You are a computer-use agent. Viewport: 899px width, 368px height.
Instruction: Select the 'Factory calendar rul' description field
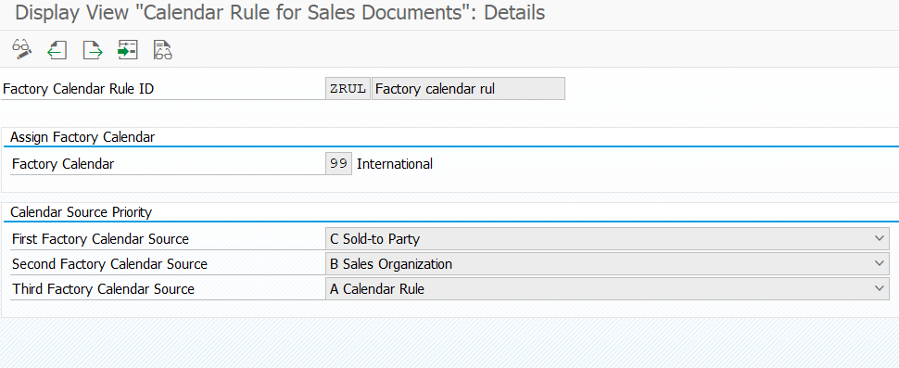coord(468,89)
